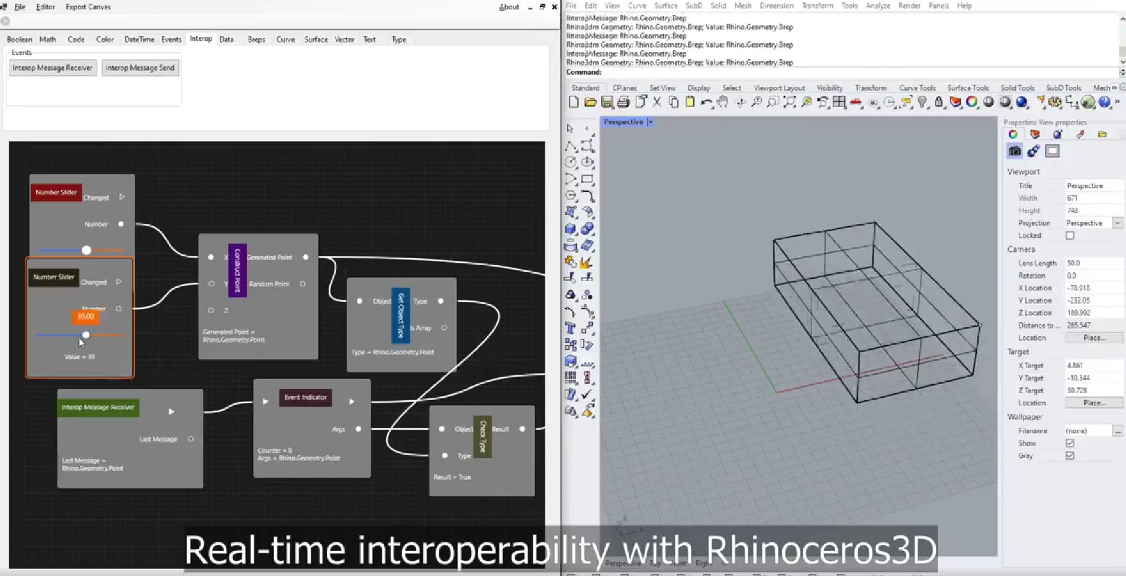
Task: Open the Export Canvas menu
Action: point(88,7)
